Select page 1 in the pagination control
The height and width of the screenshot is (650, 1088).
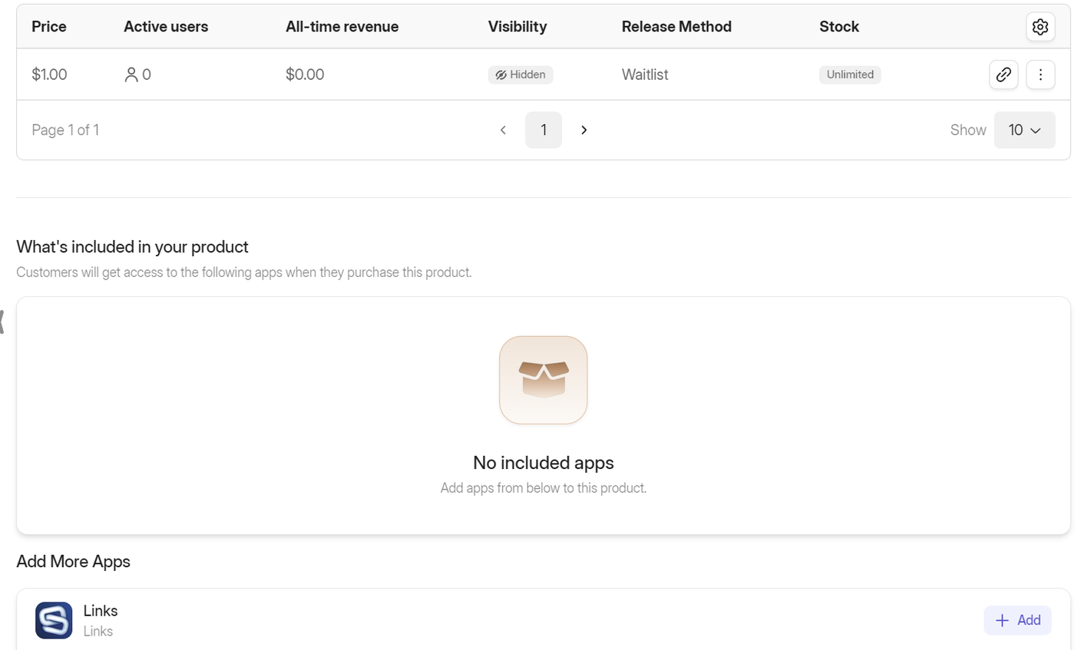[543, 130]
